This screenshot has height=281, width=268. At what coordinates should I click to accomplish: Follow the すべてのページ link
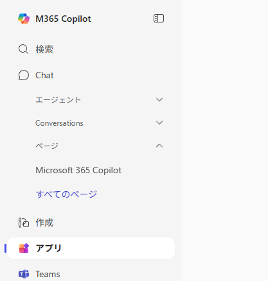click(66, 194)
